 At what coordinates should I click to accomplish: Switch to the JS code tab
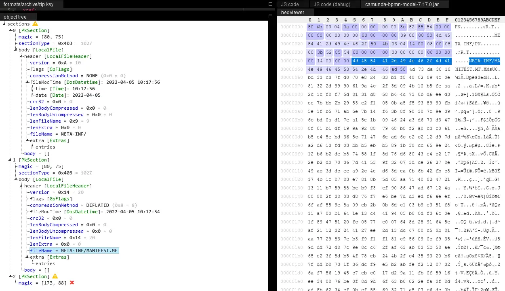tap(290, 4)
